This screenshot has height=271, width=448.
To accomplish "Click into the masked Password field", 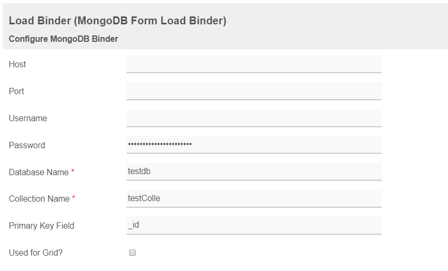I will coord(254,144).
